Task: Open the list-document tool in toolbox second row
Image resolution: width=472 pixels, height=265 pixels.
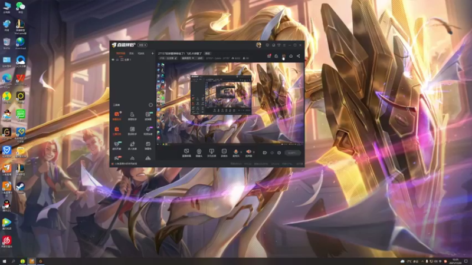Action: pyautogui.click(x=132, y=130)
